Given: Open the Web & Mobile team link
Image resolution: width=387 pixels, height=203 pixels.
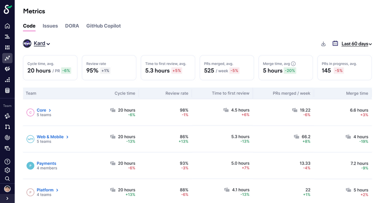Looking at the screenshot, I should point(50,137).
